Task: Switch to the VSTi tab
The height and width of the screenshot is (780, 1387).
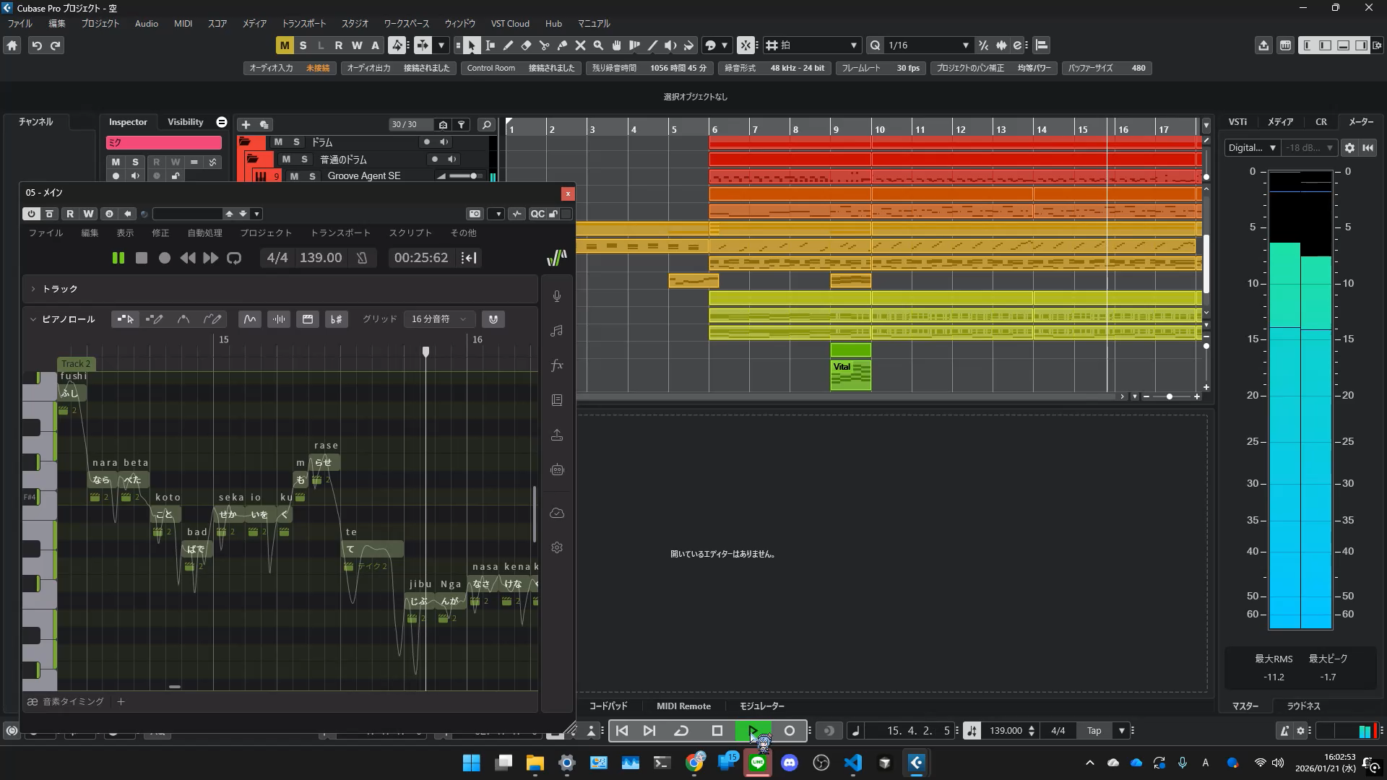Action: [x=1238, y=122]
